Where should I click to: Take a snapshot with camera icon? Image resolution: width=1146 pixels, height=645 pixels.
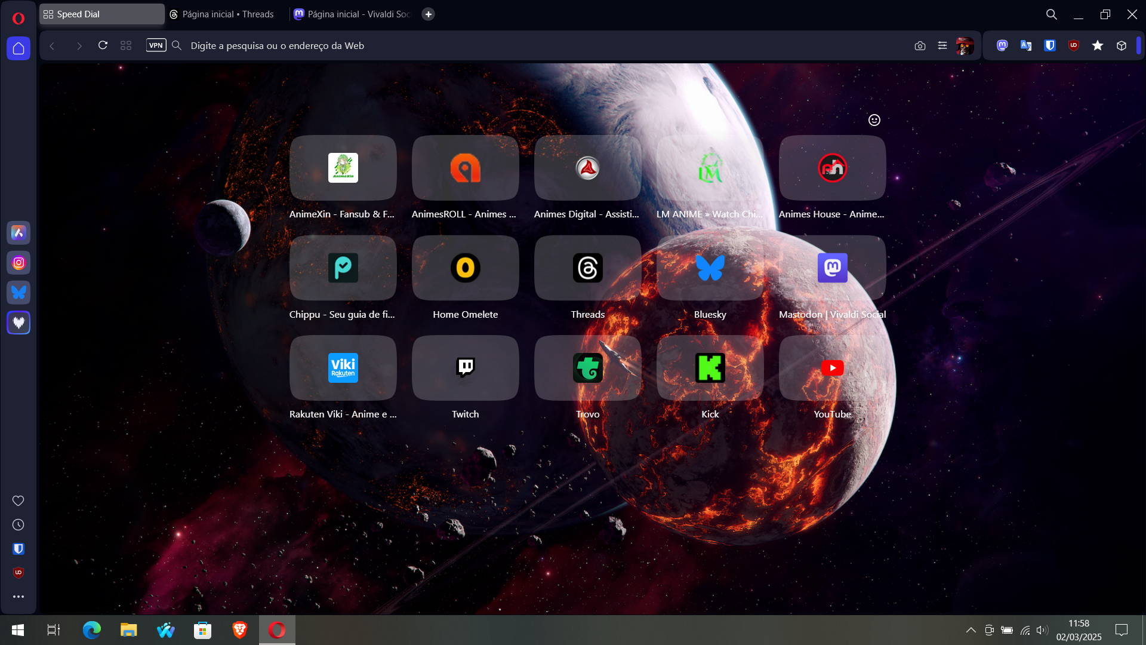point(920,46)
